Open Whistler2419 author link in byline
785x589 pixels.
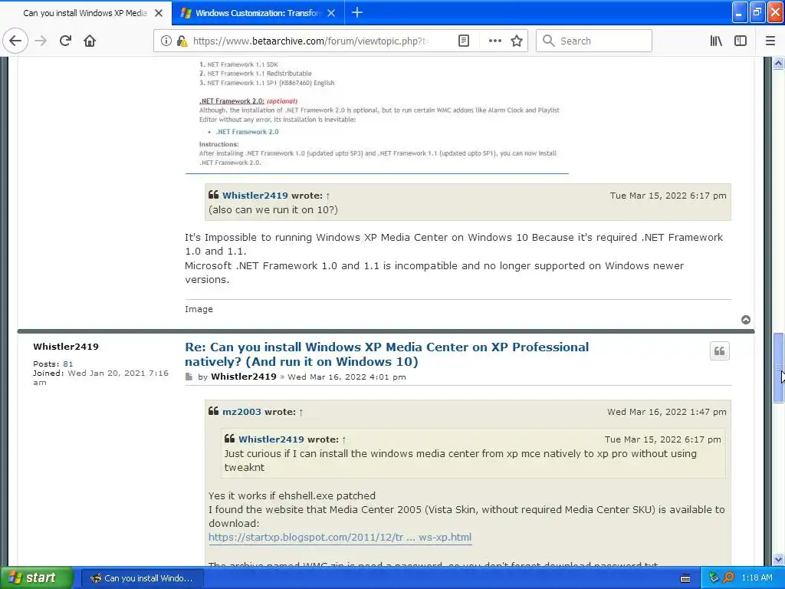[x=243, y=377]
